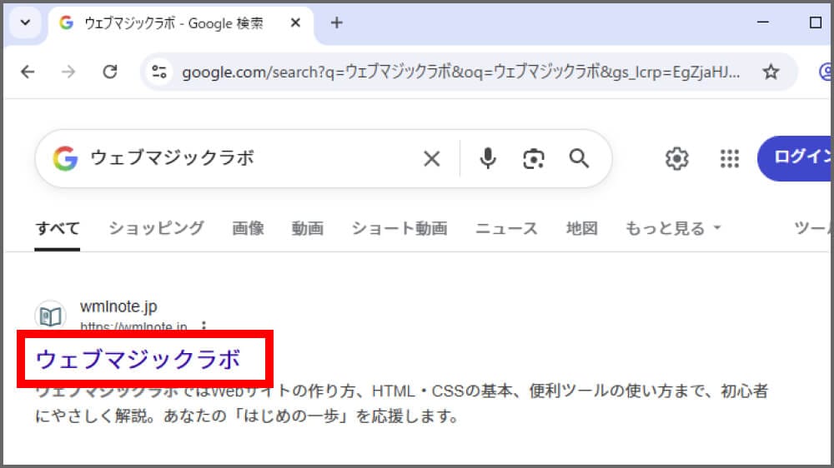Open a new browser tab
The image size is (834, 468).
coord(337,22)
